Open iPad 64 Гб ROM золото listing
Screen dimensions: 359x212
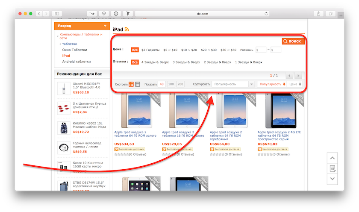[135, 134]
